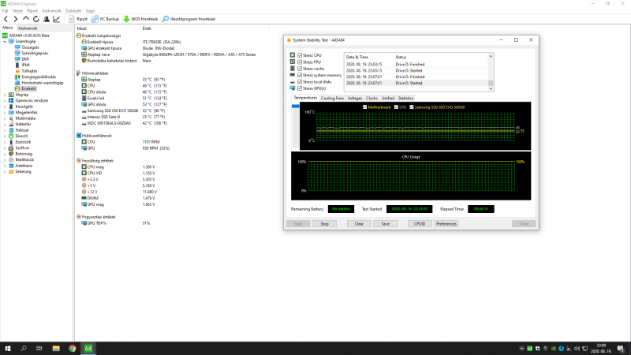
Task: Click the Sebesség benchmark icon
Action: point(11,171)
